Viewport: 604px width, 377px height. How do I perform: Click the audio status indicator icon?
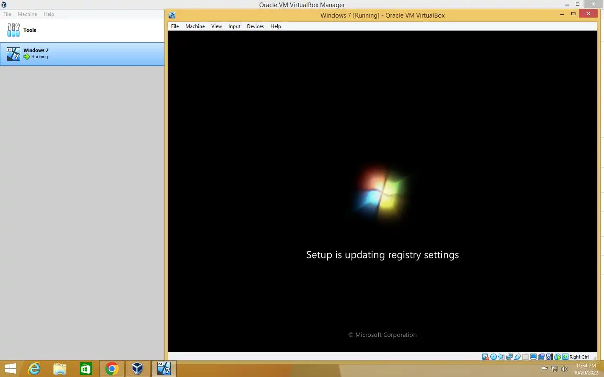click(501, 357)
